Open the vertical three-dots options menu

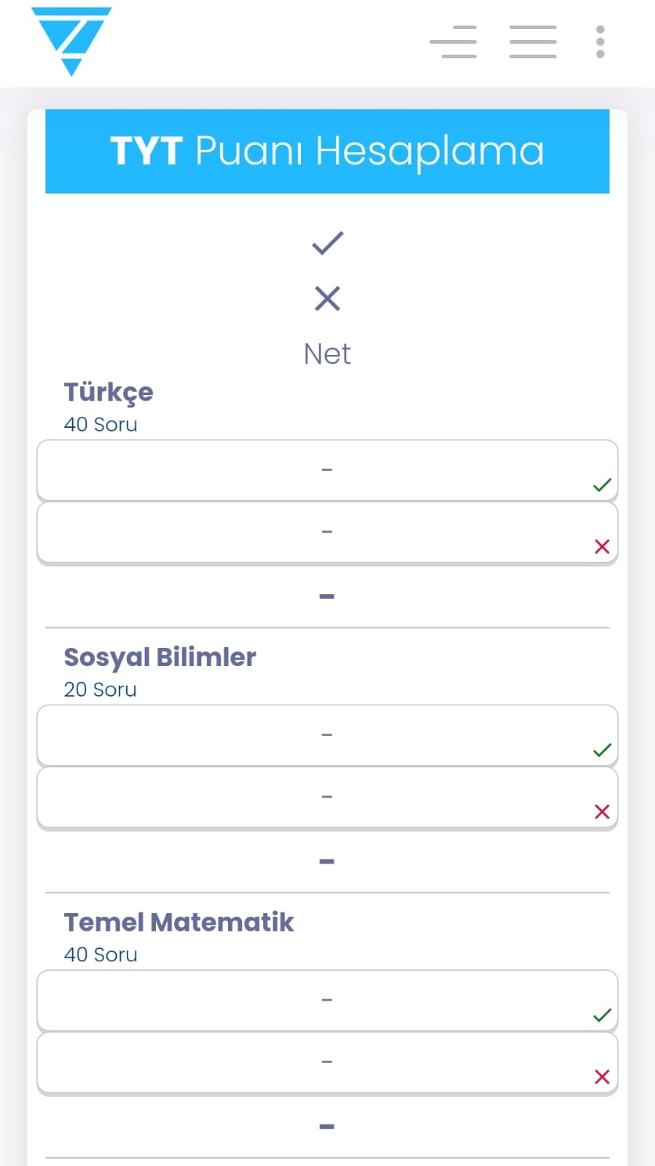(600, 42)
